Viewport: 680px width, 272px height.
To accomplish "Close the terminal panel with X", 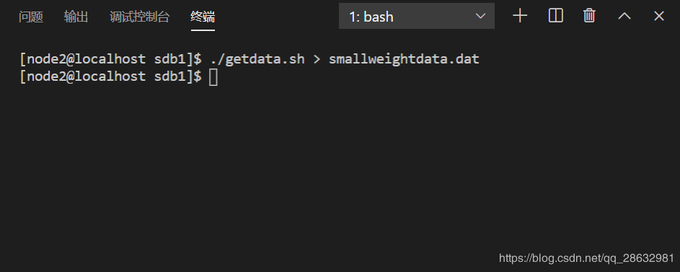I will click(x=659, y=17).
